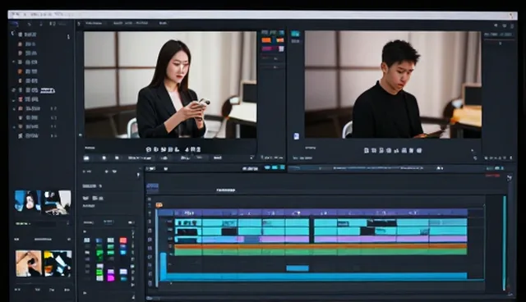
Task: Open the first tab above the left preview
Action: coord(94,23)
